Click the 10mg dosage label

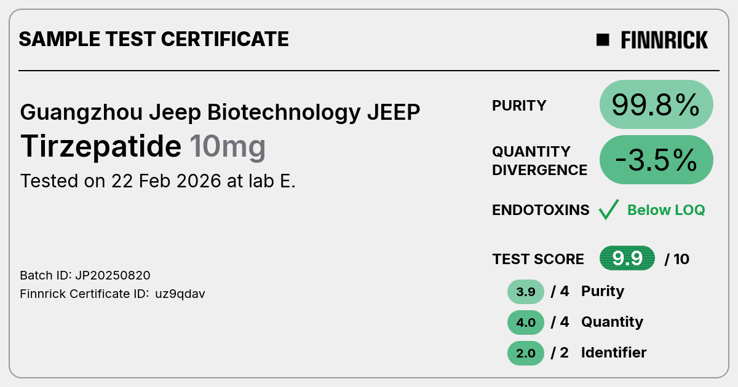(x=228, y=147)
